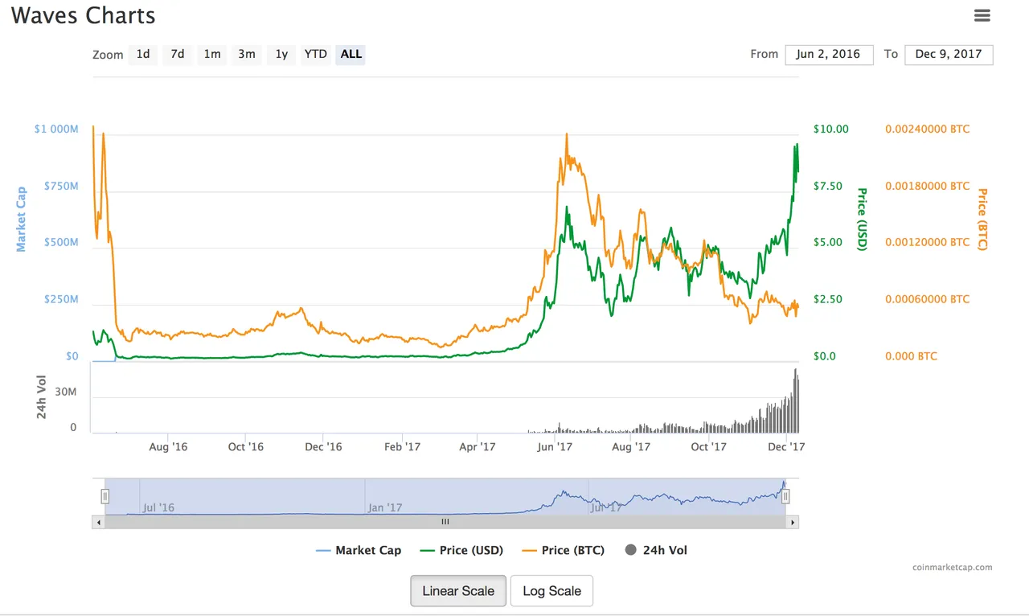The width and height of the screenshot is (1029, 616).
Task: Click the 0.00120000 BTC axis label
Action: click(x=928, y=242)
